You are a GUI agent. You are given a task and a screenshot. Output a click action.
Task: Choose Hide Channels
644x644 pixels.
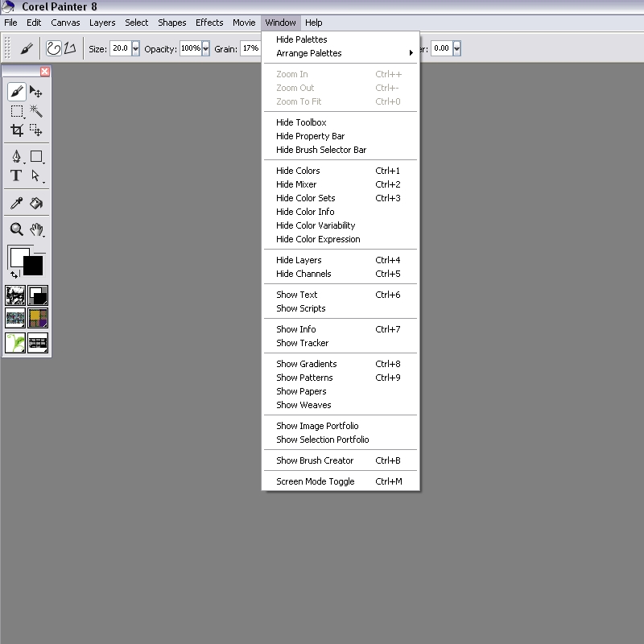(340, 274)
